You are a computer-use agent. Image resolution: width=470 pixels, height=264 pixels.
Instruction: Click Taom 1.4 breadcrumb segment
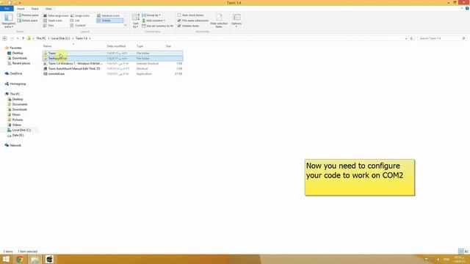pyautogui.click(x=82, y=38)
